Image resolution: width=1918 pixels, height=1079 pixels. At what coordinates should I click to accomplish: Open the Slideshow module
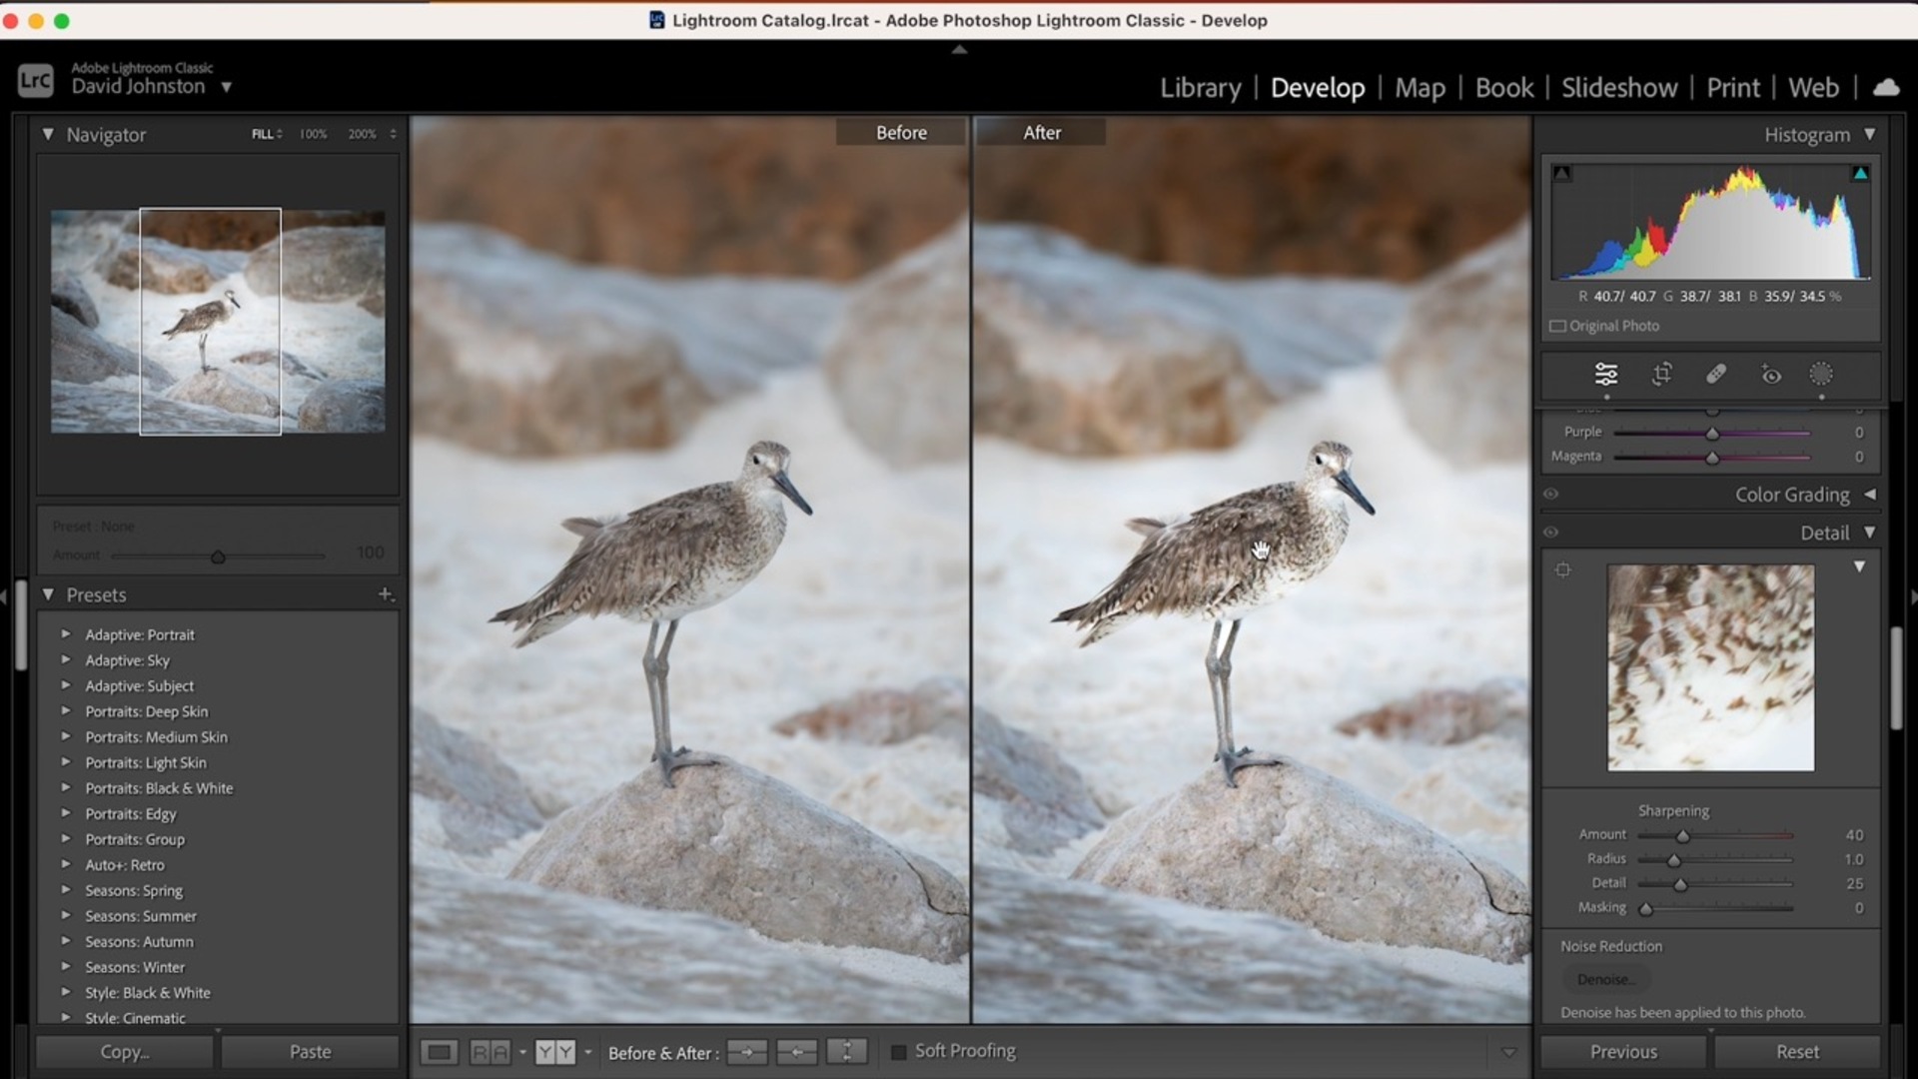click(x=1618, y=88)
